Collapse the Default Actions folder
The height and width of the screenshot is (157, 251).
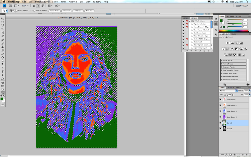tap(190, 21)
